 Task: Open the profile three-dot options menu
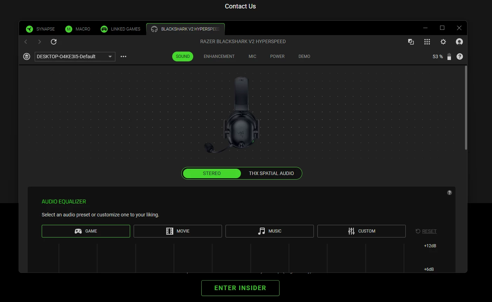(x=123, y=56)
